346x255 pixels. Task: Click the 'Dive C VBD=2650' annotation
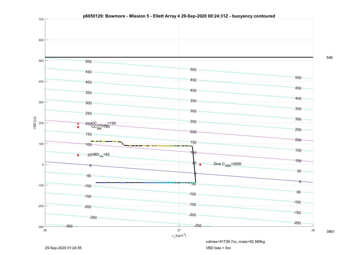pyautogui.click(x=227, y=164)
